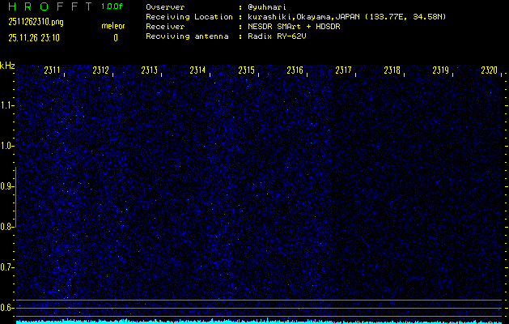Click the 1.0 frequency axis label

coord(7,146)
